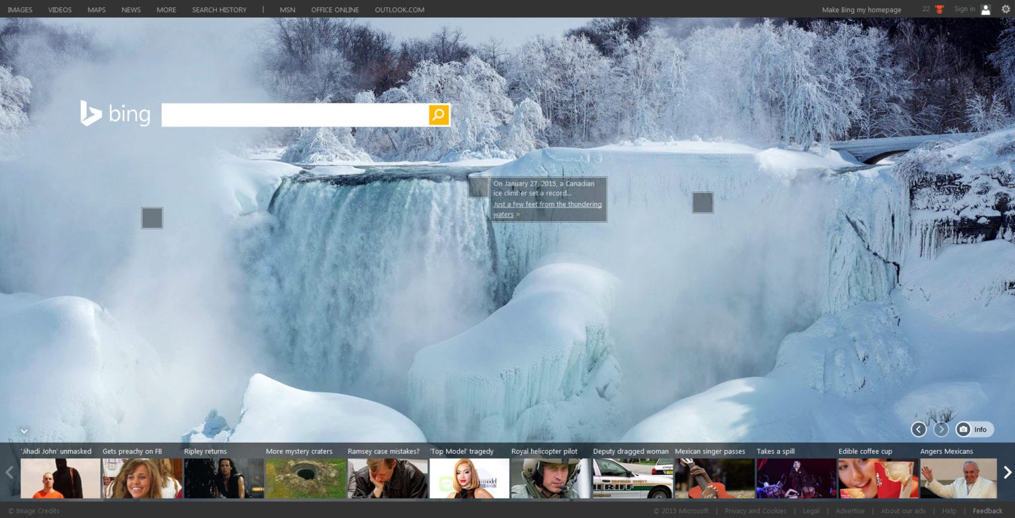Open the Privacy and Cookies footer link

[755, 510]
